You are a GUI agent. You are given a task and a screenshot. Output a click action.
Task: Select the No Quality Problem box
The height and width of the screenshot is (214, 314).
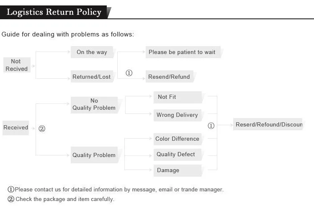point(94,105)
